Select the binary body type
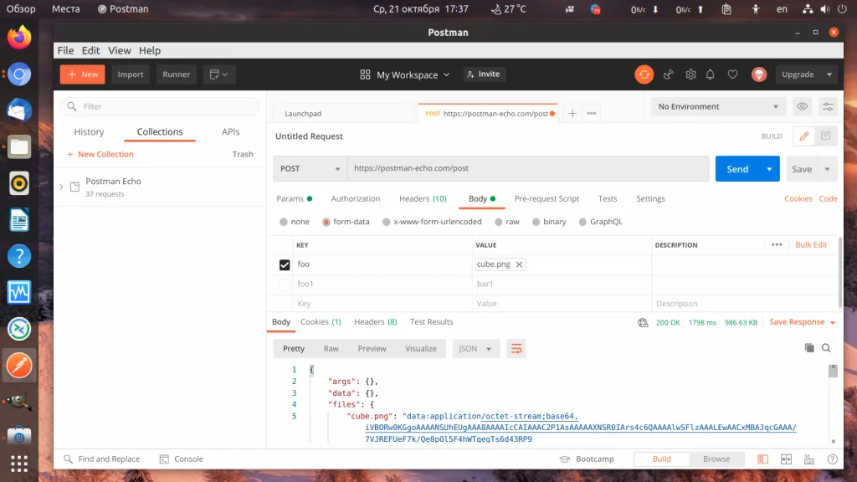The width and height of the screenshot is (857, 482). click(x=536, y=222)
